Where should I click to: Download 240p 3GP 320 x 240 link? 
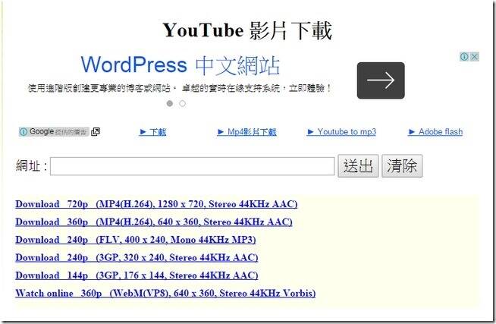click(137, 257)
